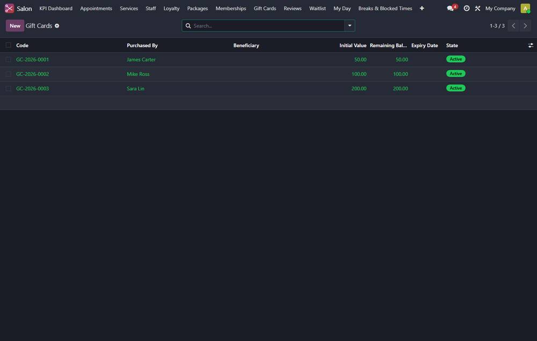
Task: Click Active badge for Sara Lin
Action: tap(455, 88)
